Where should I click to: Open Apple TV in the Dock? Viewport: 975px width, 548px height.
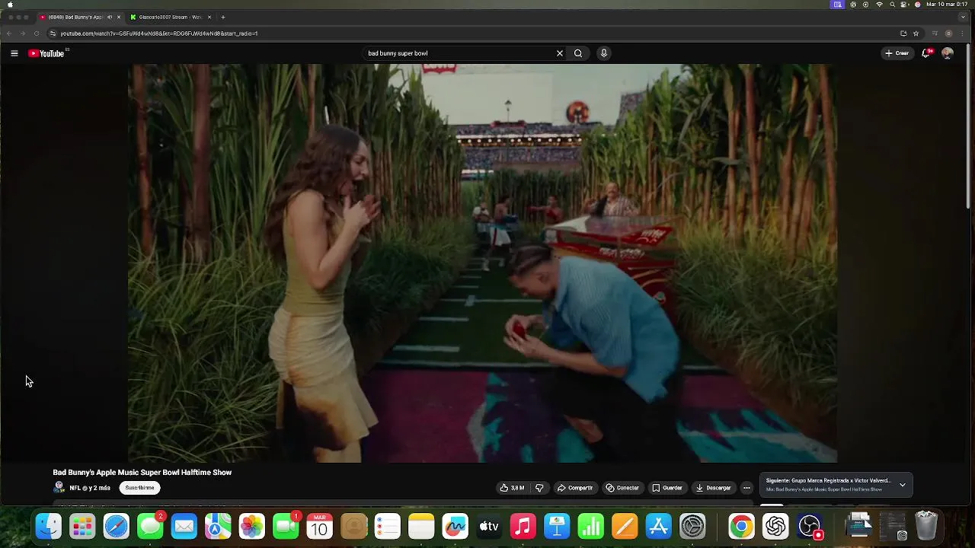489,527
